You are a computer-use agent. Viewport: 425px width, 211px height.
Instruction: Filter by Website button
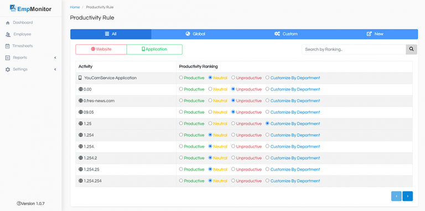101,49
